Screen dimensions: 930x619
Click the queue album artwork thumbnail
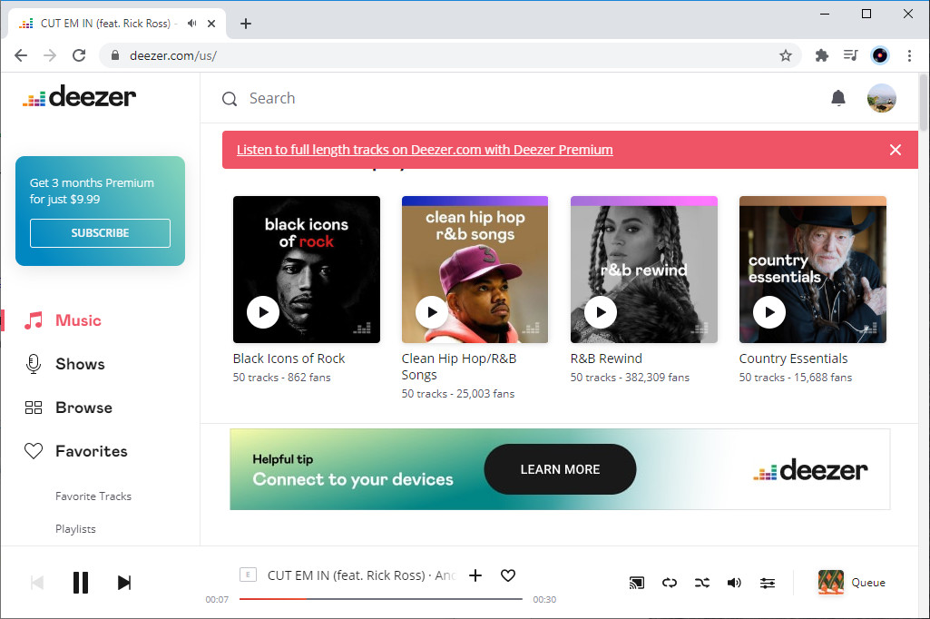(x=830, y=582)
